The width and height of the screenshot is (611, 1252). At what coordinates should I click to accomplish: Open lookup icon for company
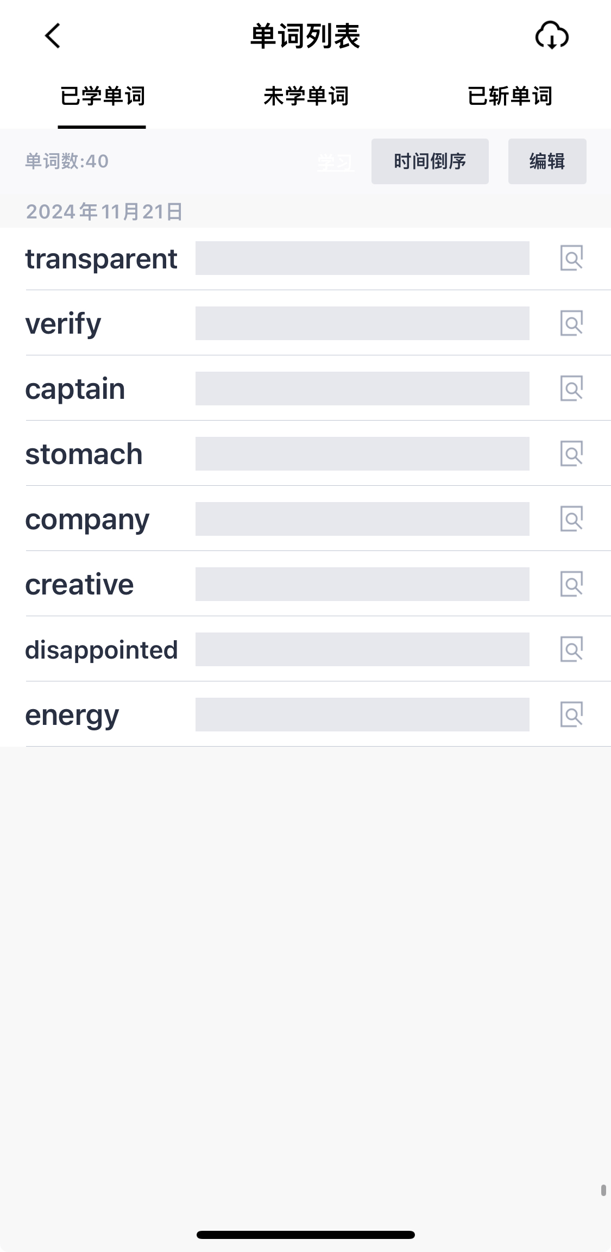(571, 519)
